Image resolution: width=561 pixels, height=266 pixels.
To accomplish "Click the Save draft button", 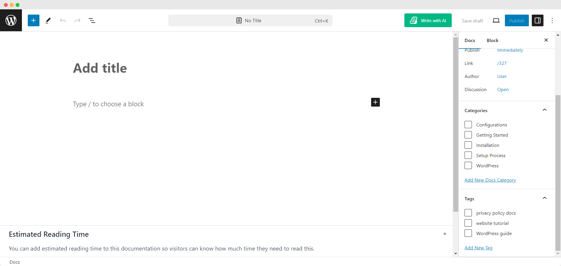I will tap(472, 21).
